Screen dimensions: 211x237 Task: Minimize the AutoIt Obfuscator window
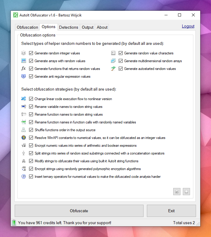click(x=166, y=15)
